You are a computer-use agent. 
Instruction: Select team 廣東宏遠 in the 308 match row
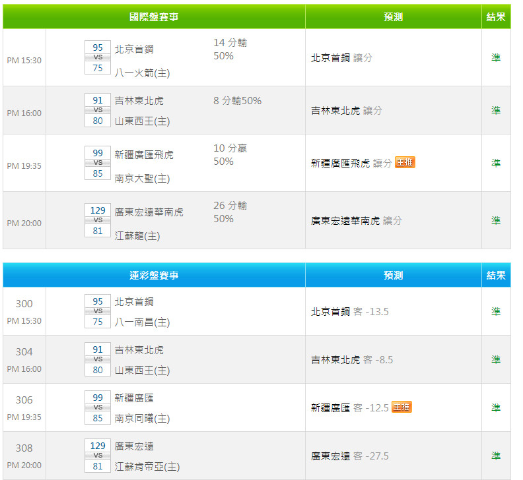click(x=134, y=446)
